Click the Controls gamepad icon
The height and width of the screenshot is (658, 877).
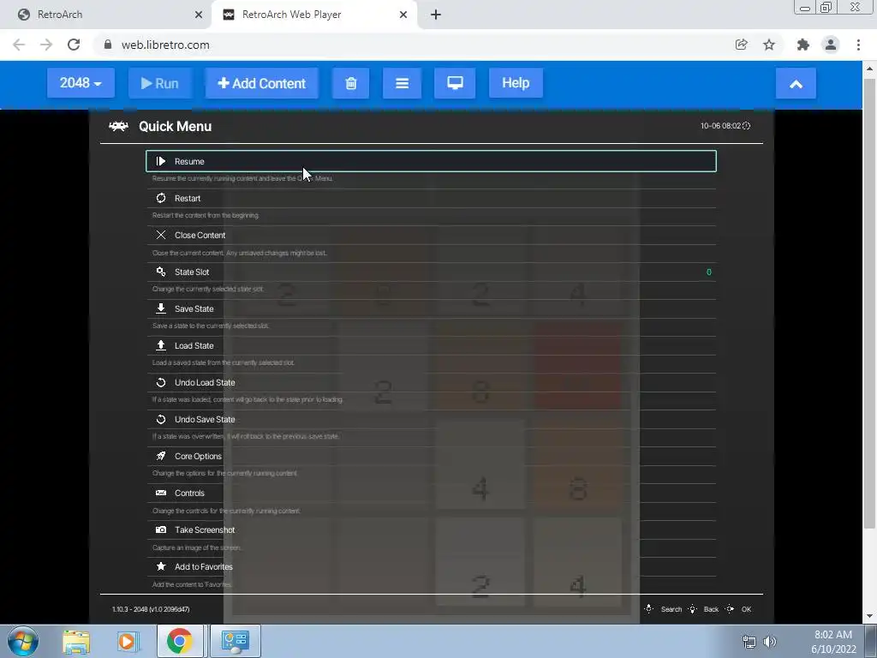click(160, 493)
